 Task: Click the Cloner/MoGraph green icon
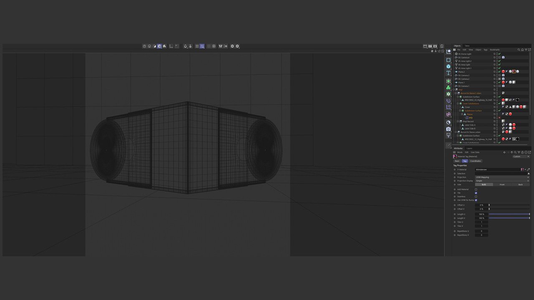448,87
